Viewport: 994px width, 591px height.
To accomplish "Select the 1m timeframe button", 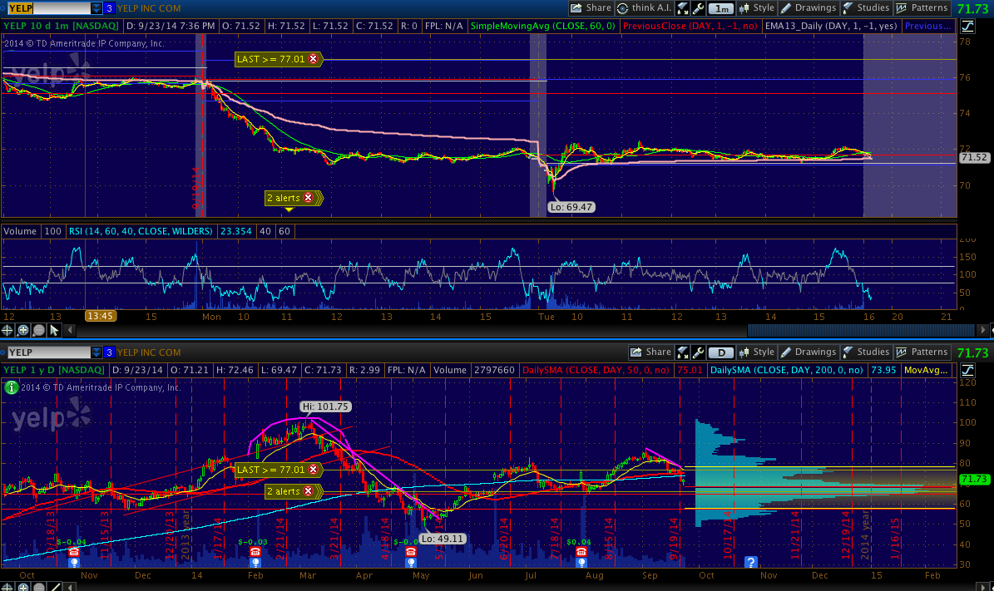I will (720, 8).
